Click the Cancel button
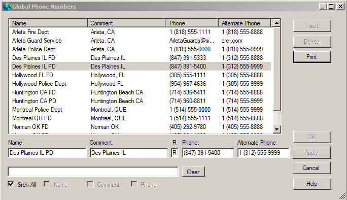The image size is (347, 200). tap(311, 168)
